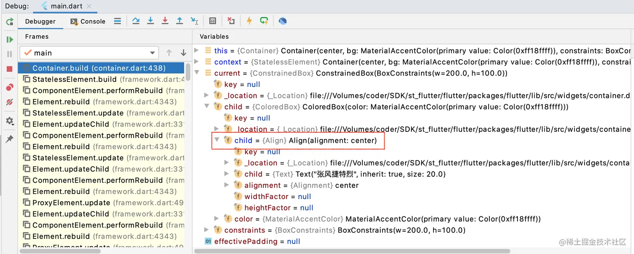This screenshot has height=254, width=634.
Task: Click the Variables horizontal scrollbar
Action: (x=352, y=251)
